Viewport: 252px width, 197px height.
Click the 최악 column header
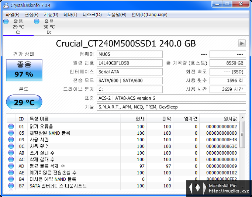[160, 119]
